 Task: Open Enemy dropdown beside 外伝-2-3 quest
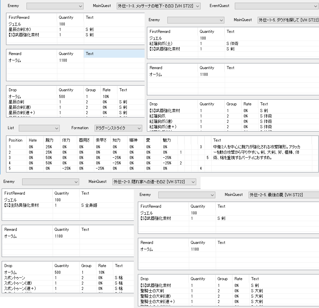pyautogui.click(x=50, y=182)
